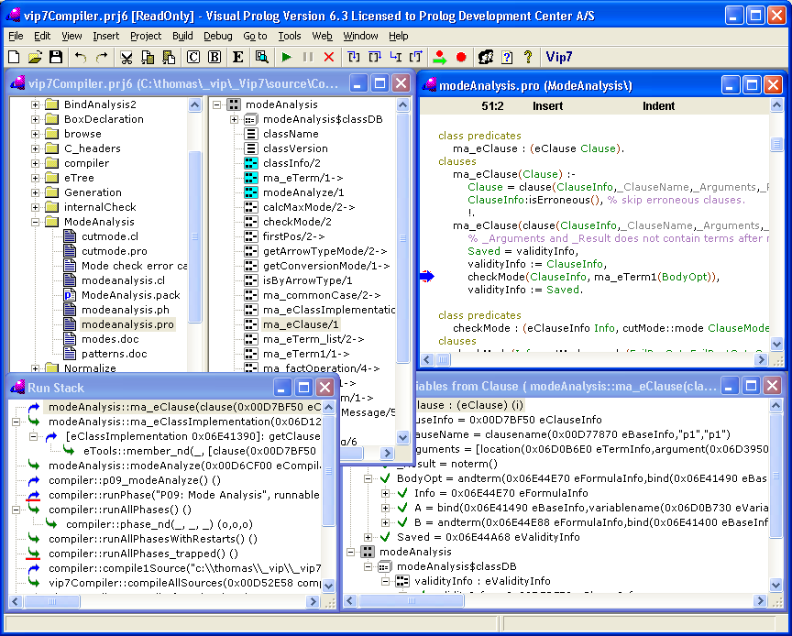
Task: Click the Open folder toolbar icon
Action: pos(35,57)
